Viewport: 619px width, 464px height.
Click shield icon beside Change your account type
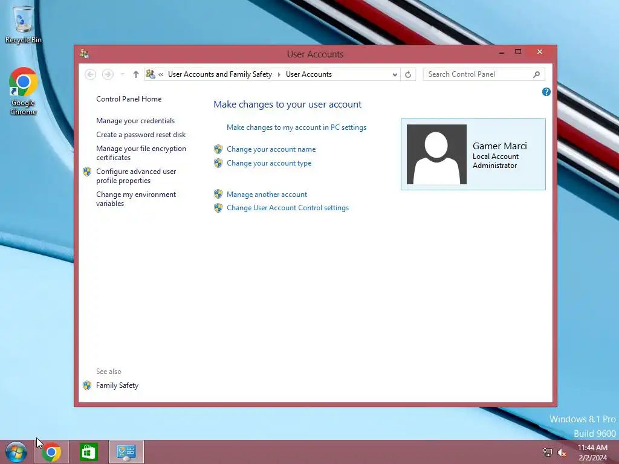pos(218,163)
